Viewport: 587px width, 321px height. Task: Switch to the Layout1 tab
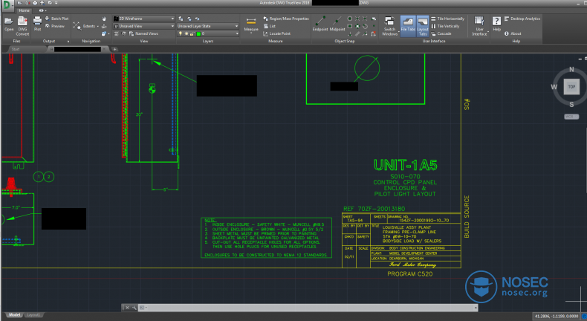pos(33,315)
